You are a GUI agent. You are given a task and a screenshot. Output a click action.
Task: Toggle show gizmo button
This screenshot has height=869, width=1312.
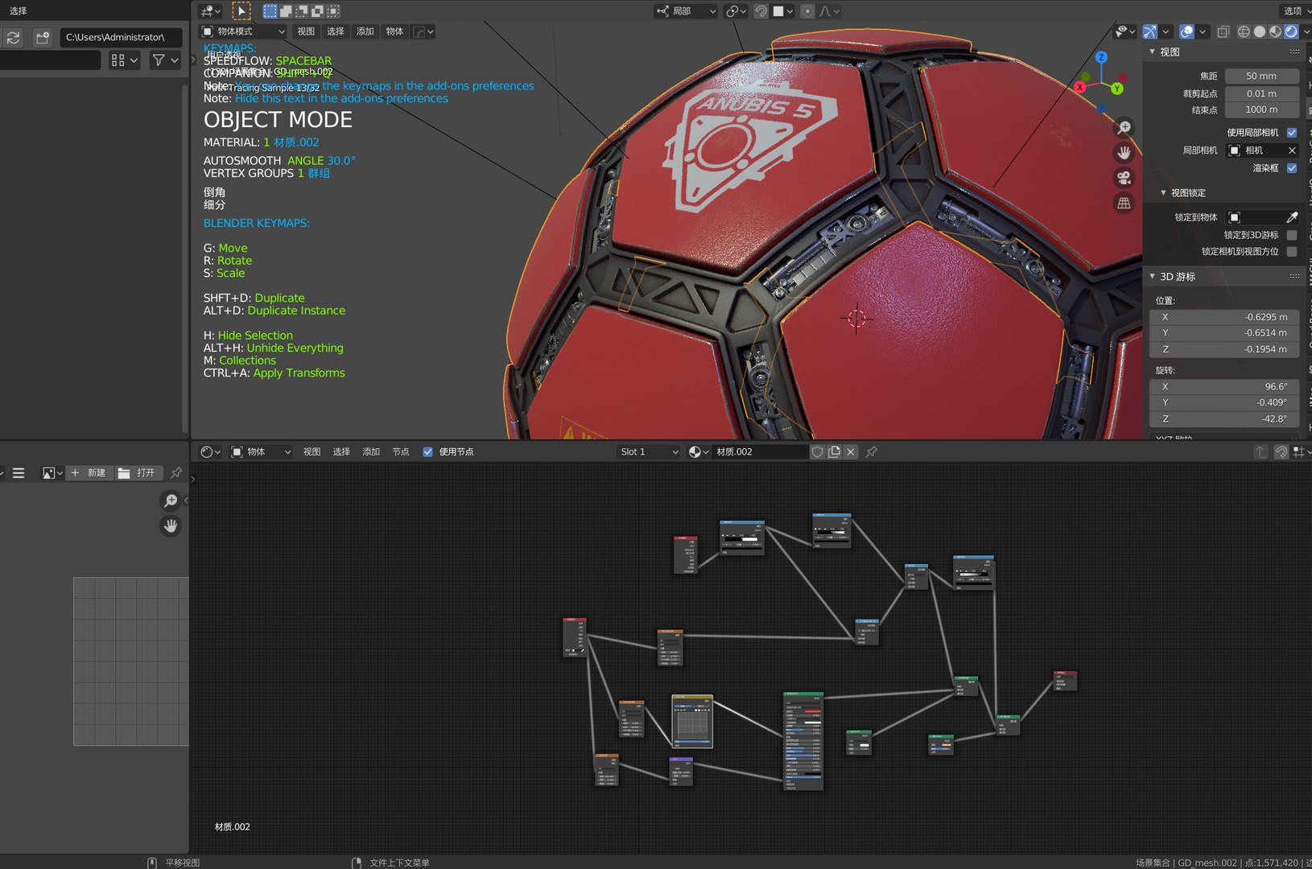coord(1149,31)
